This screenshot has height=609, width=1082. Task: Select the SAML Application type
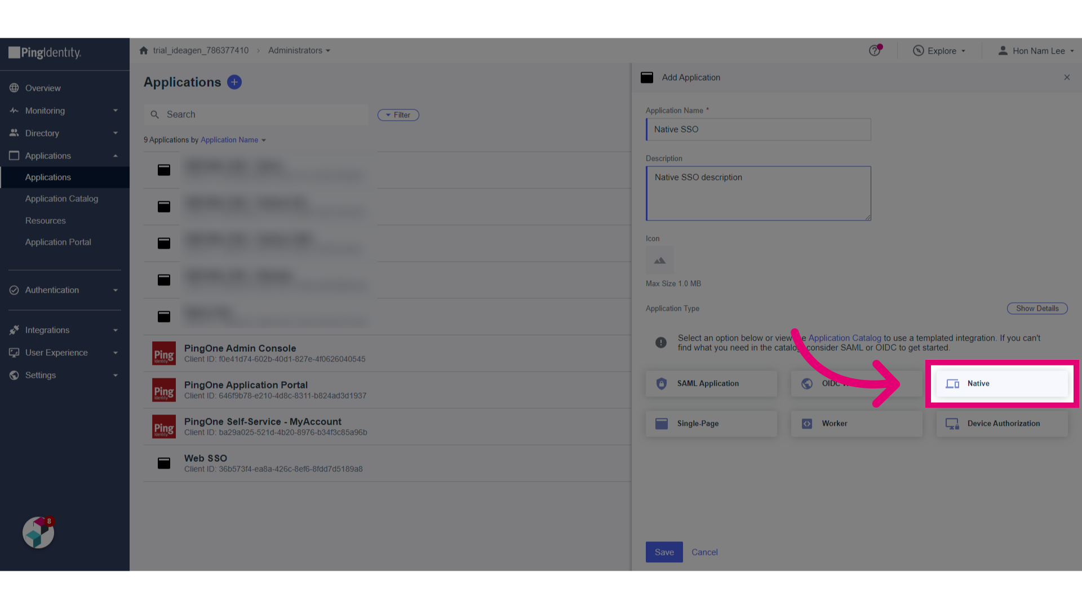711,383
